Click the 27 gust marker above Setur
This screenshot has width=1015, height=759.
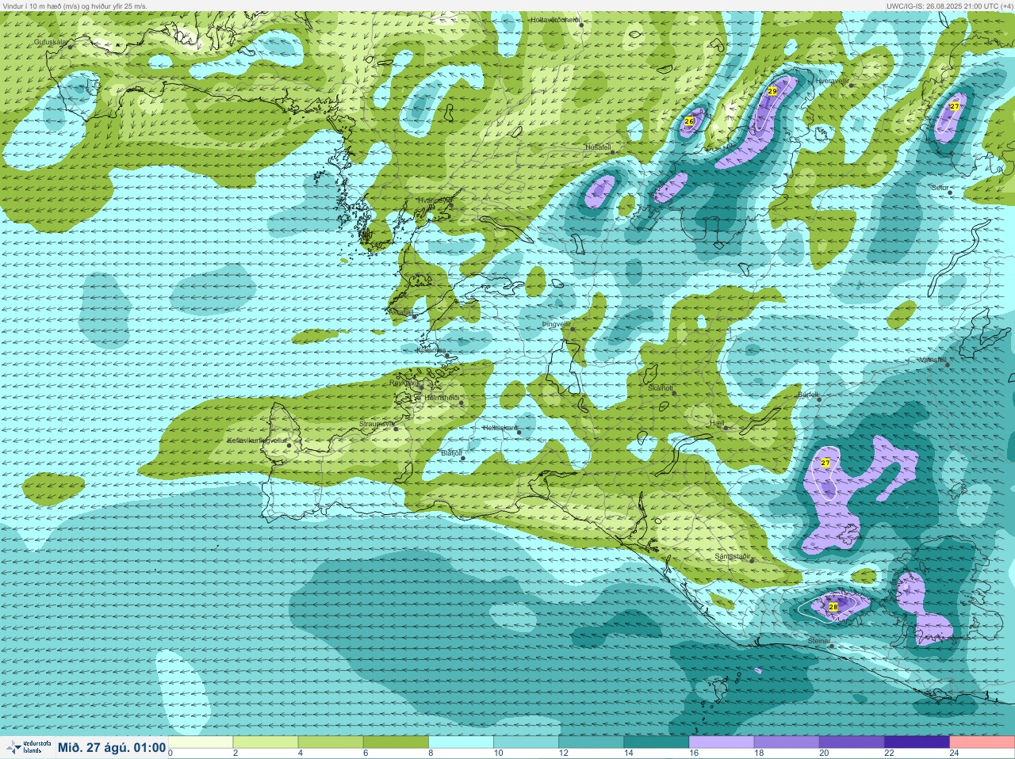pos(955,106)
